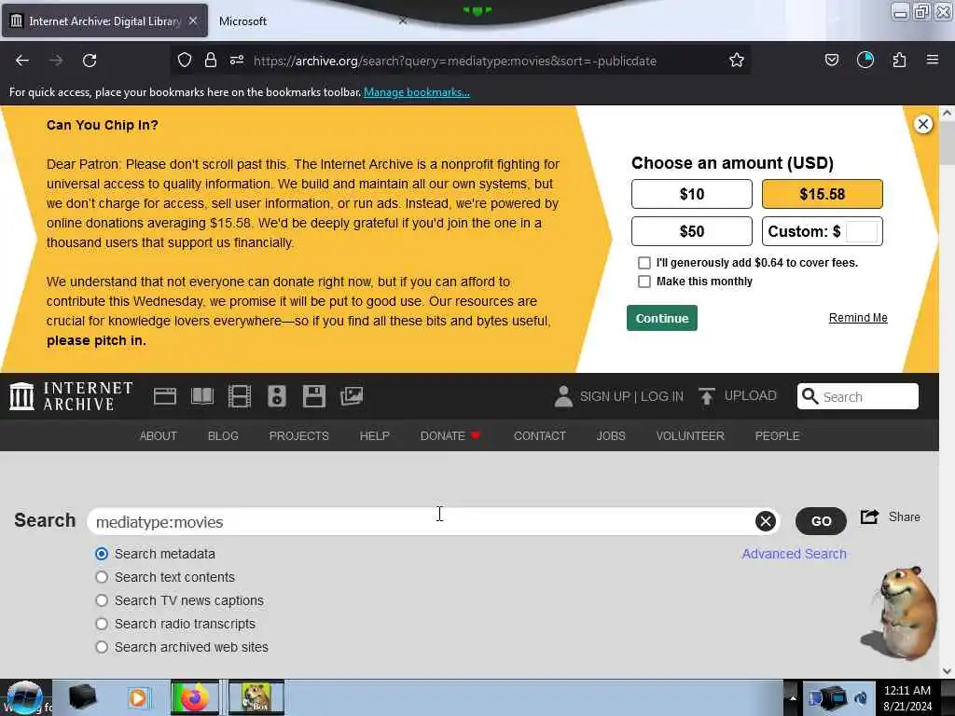Viewport: 955px width, 716px height.
Task: Open the Wayback Machine web icon
Action: (x=165, y=396)
